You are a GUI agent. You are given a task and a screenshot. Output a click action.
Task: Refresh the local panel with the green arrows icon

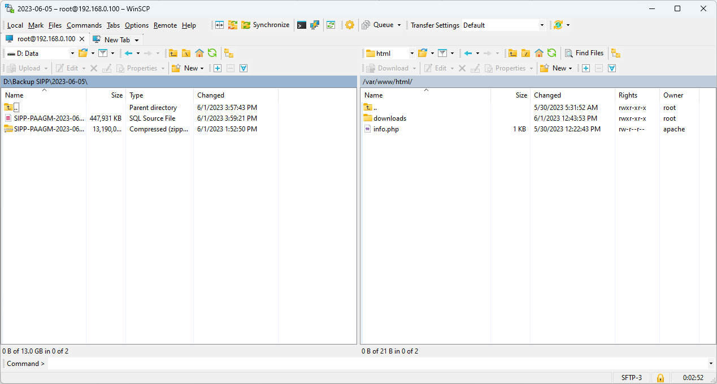pos(212,53)
